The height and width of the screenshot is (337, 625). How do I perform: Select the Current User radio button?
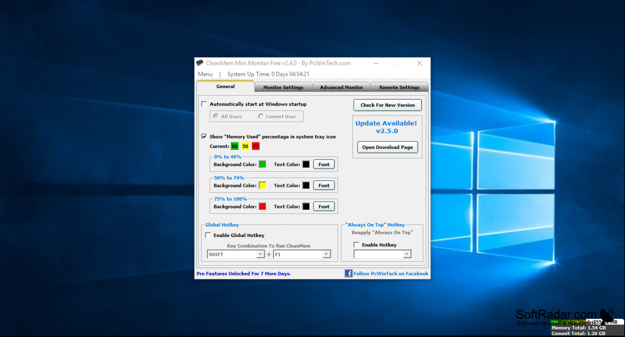point(261,117)
